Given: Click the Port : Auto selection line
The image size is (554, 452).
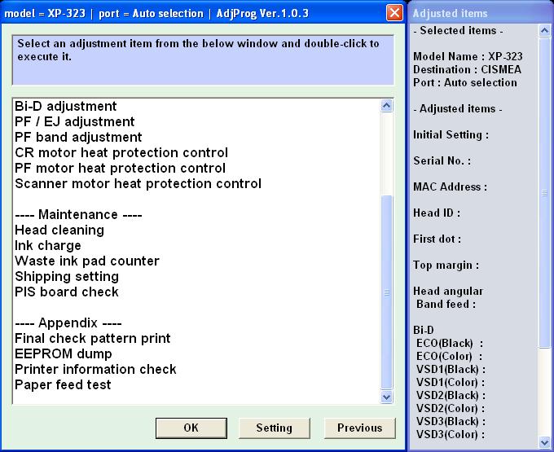Looking at the screenshot, I should (465, 82).
